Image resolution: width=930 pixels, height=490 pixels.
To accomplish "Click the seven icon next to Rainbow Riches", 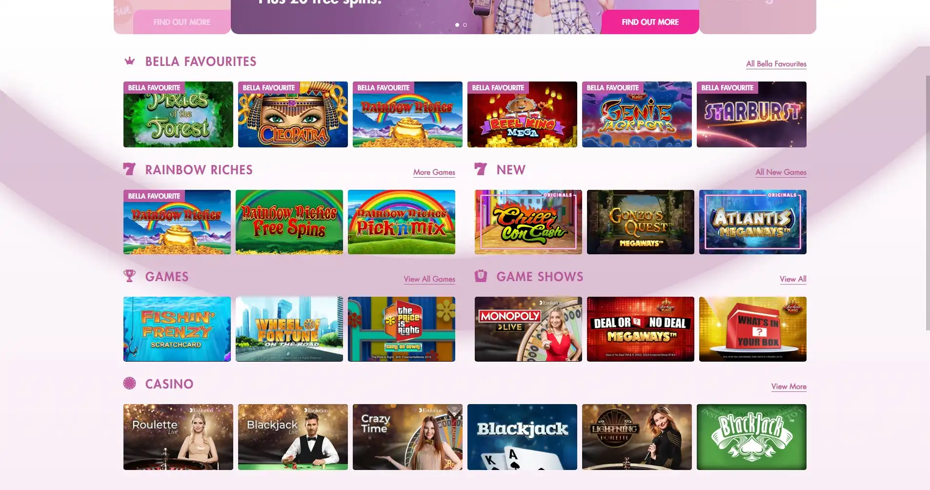I will pos(129,169).
